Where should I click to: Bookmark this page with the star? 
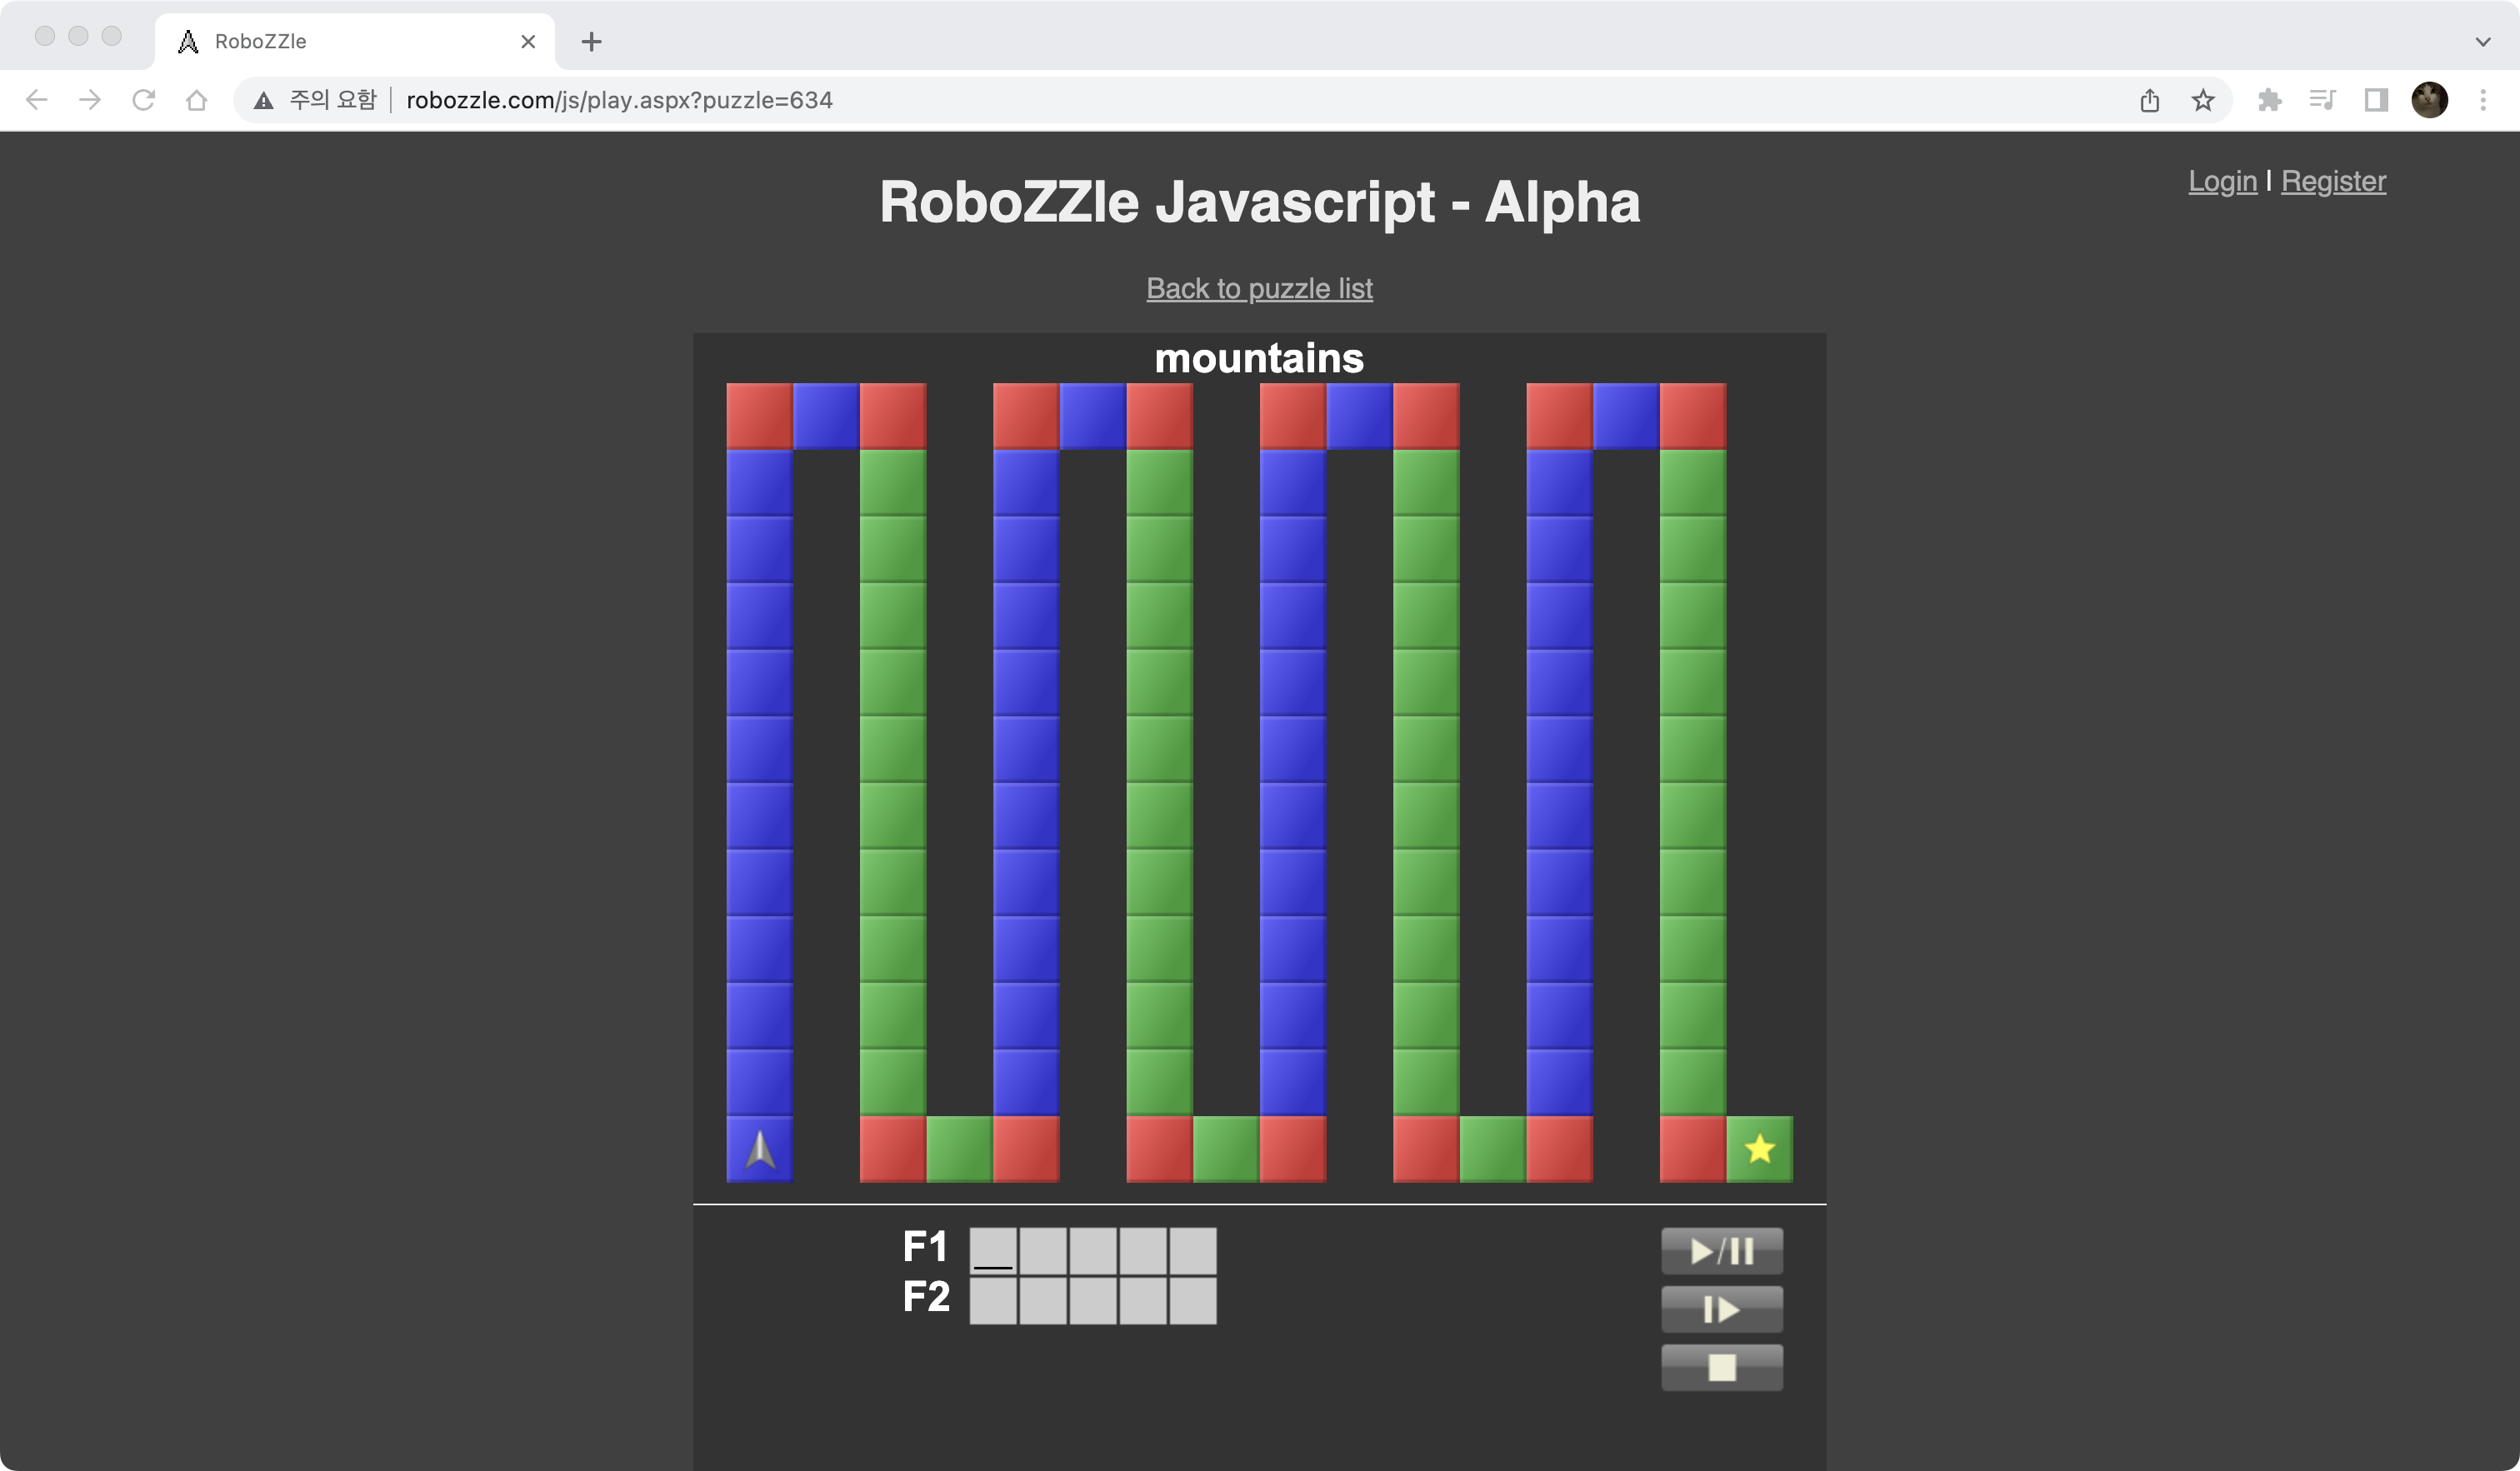click(2202, 100)
